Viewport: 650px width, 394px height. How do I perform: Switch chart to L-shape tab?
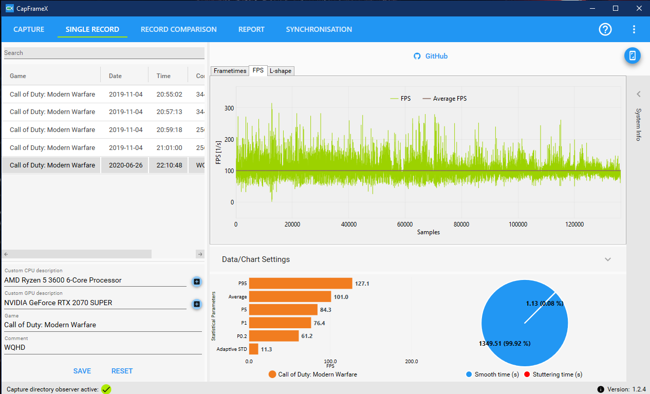281,71
